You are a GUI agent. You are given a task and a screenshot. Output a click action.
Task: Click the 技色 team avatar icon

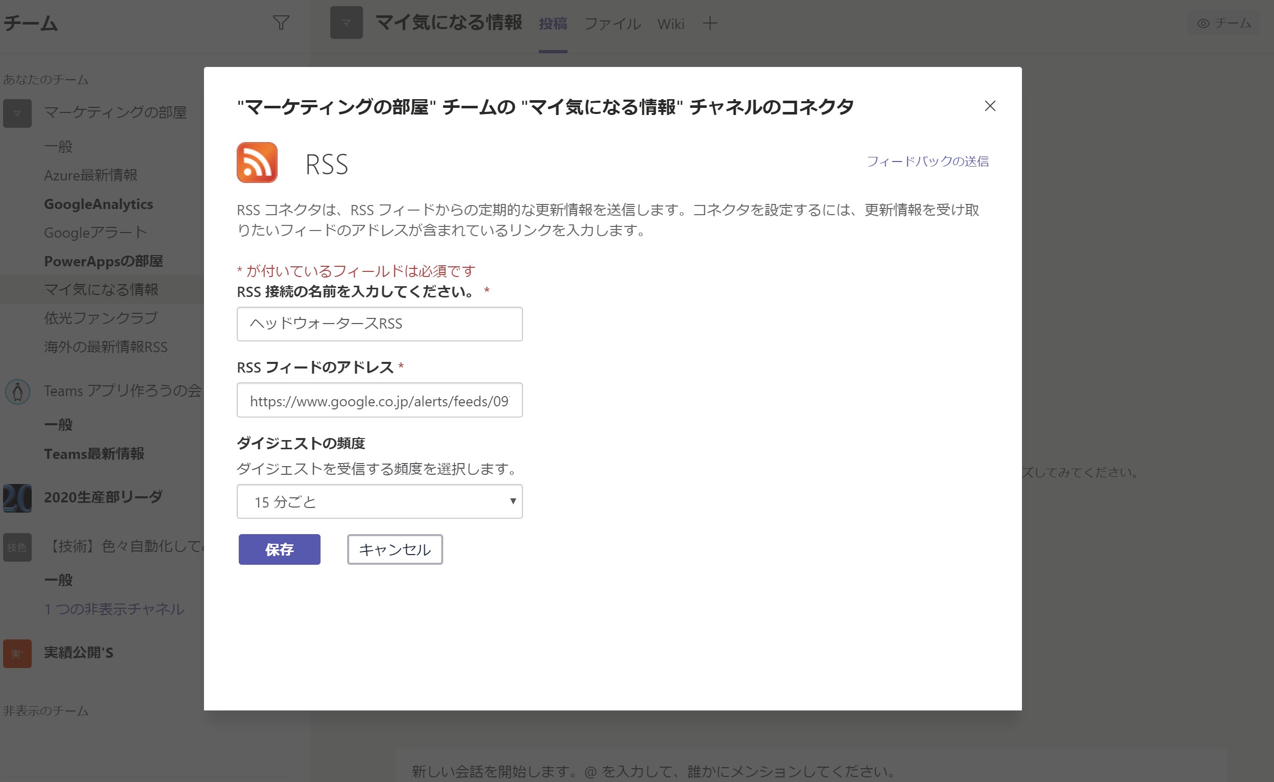coord(17,547)
